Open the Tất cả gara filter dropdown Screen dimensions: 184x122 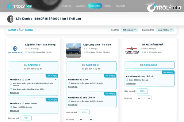129,30
